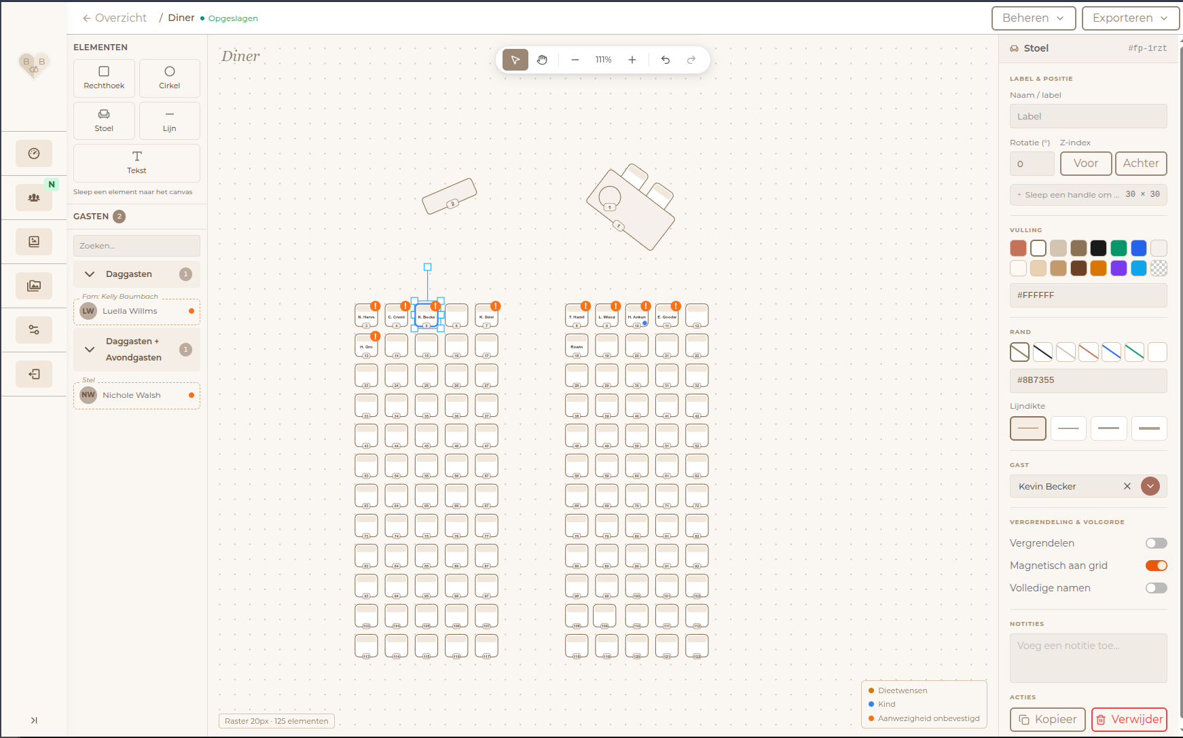1183x738 pixels.
Task: Disable Magnetisch aan grid switch
Action: coord(1156,566)
